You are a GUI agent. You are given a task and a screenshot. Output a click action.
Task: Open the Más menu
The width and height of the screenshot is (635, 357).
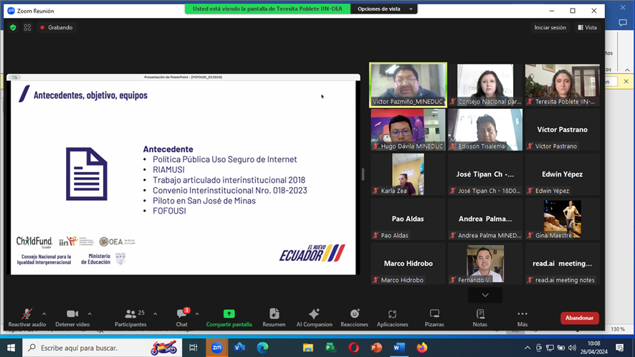point(522,315)
